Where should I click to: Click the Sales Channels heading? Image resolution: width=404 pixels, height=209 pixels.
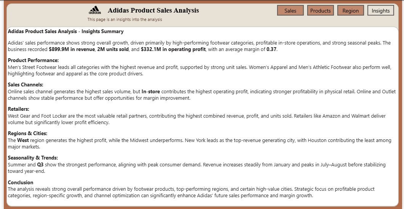pos(26,85)
